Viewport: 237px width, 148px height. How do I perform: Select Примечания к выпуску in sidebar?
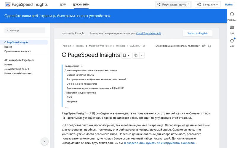(x=17, y=51)
